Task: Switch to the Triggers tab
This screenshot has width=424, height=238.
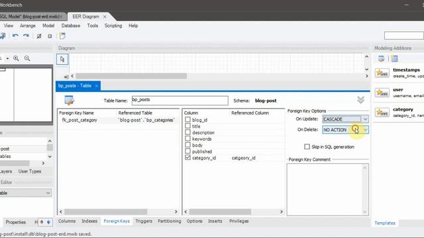Action: click(x=144, y=221)
